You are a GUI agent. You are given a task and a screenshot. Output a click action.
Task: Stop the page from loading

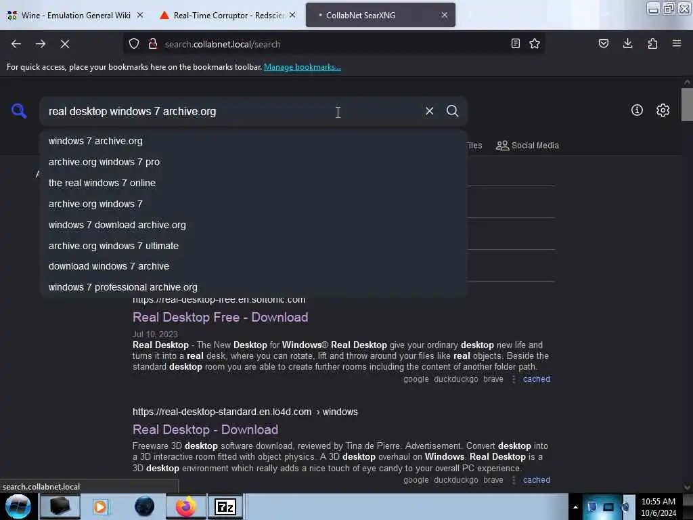click(65, 44)
